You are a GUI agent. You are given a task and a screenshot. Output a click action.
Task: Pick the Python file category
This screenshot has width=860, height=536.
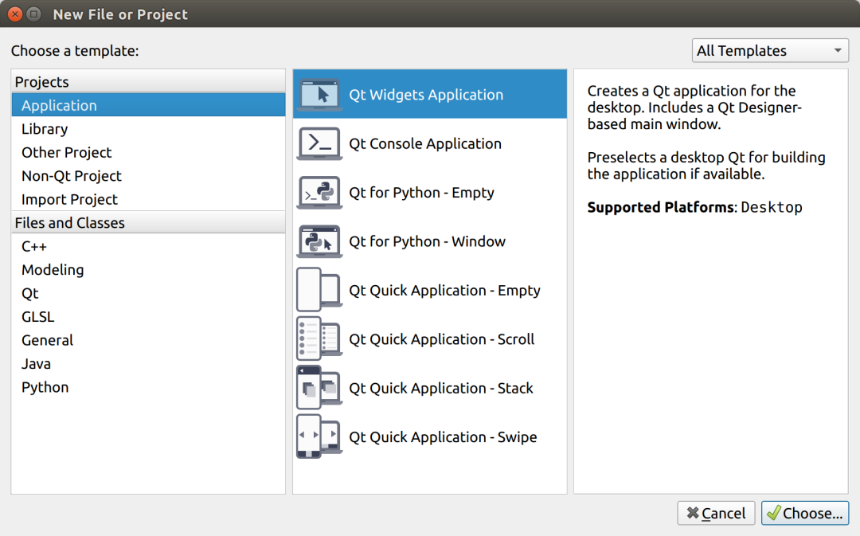(45, 387)
